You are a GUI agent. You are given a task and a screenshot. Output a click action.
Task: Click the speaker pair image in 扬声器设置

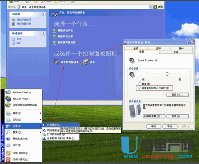tap(135, 111)
